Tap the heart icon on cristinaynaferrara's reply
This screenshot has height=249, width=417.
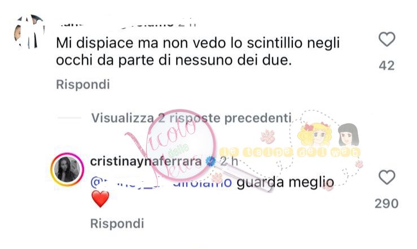click(387, 177)
